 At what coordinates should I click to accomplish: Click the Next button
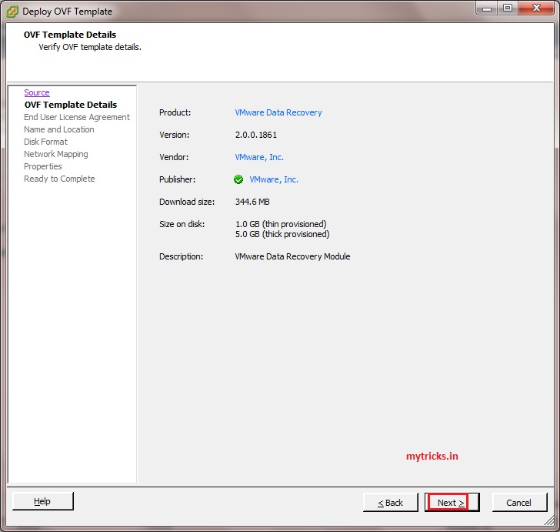[452, 502]
